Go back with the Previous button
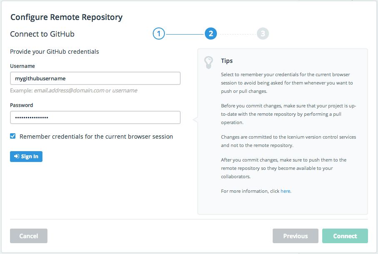The height and width of the screenshot is (254, 378). coord(295,236)
